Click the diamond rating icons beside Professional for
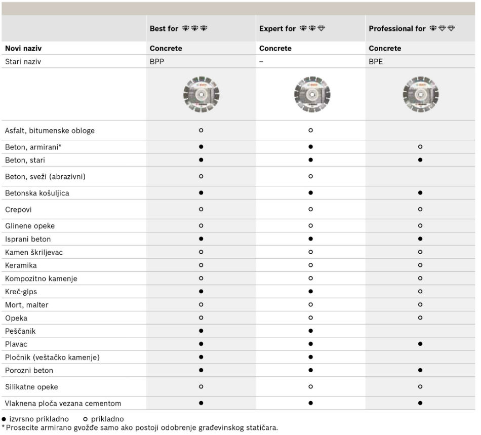 coord(442,28)
